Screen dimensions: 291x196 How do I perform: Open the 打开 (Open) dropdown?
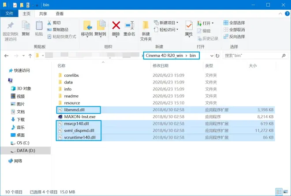(205, 23)
